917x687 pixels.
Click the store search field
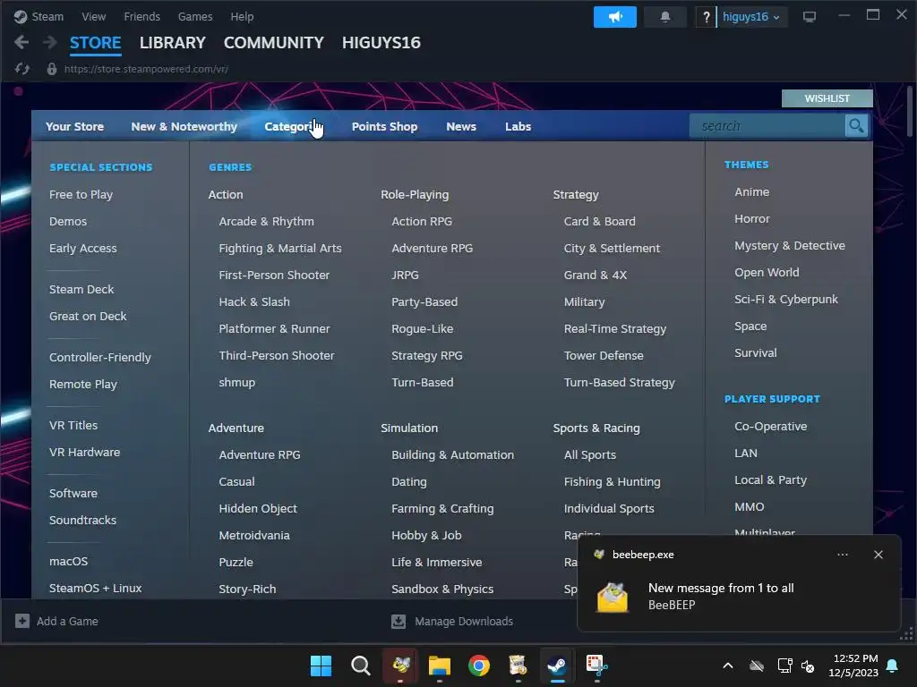[x=767, y=125]
